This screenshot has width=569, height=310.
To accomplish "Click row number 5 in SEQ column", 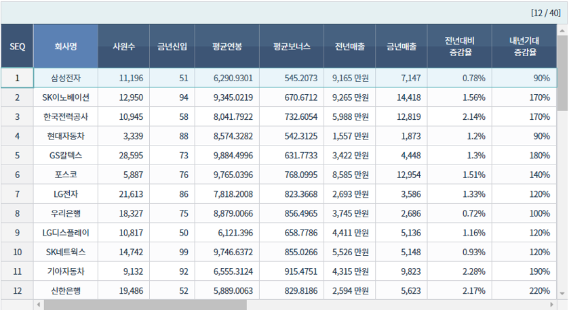I will [x=17, y=156].
